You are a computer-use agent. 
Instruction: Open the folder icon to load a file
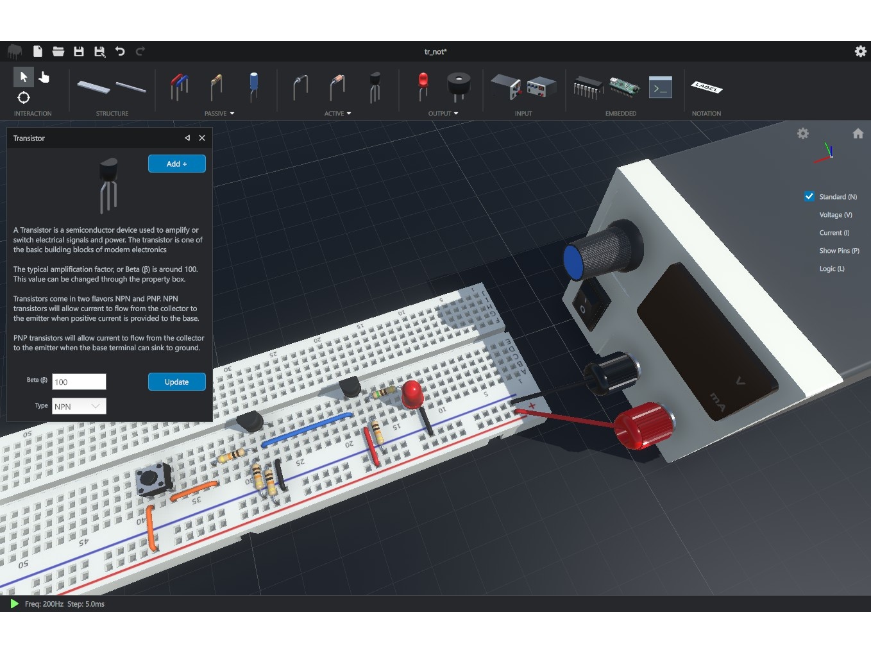58,51
